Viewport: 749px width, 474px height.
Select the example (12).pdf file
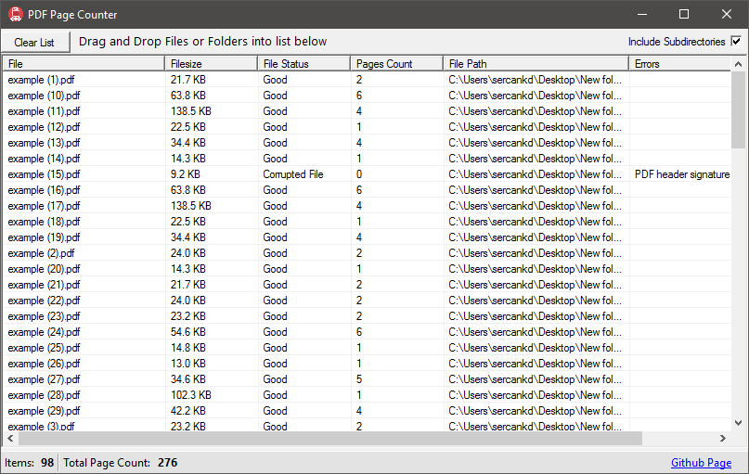click(44, 127)
